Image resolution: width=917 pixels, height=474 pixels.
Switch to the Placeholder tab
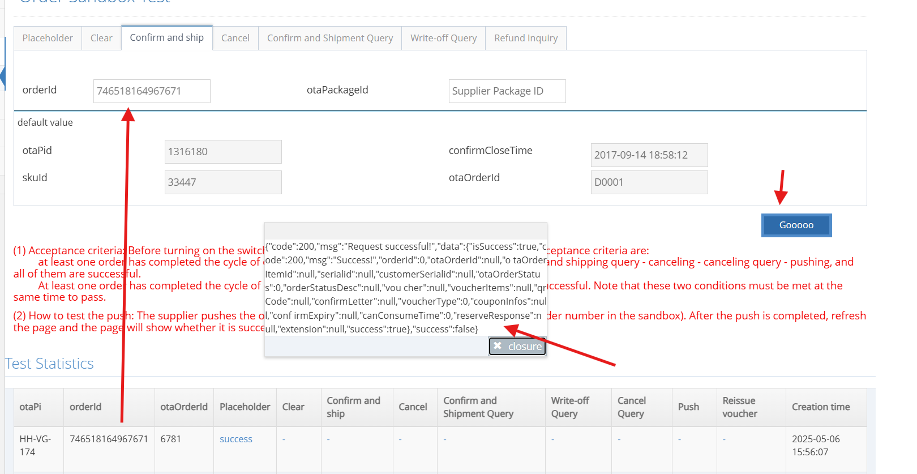pos(48,38)
